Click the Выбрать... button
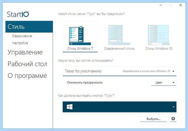The image size is (188, 131). tap(154, 119)
